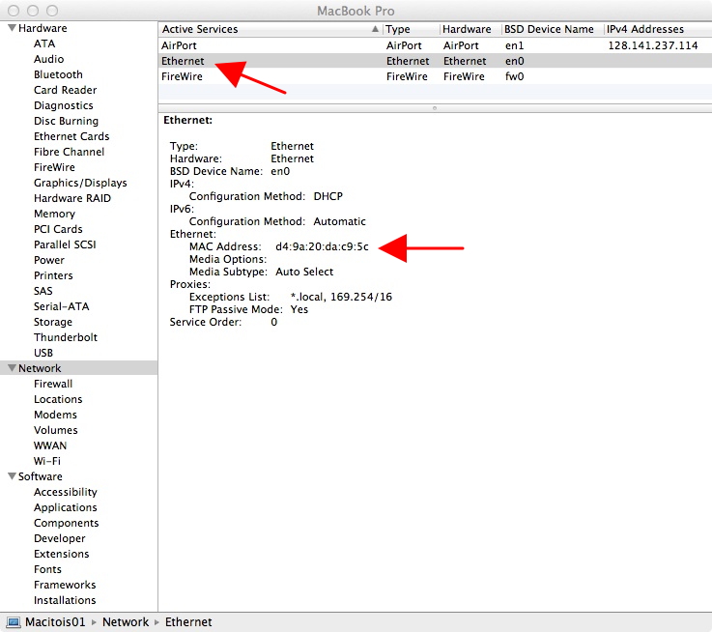Select Frameworks entry
Screen dimensions: 712x632
(x=65, y=585)
